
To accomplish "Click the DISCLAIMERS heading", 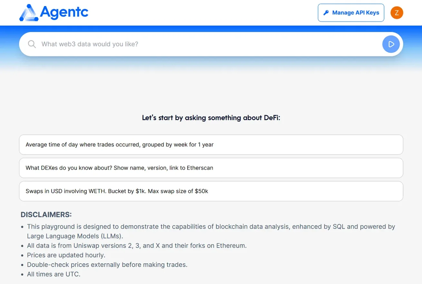I will pos(46,215).
